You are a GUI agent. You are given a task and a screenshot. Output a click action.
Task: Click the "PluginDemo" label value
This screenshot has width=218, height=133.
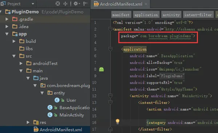coord(172,76)
